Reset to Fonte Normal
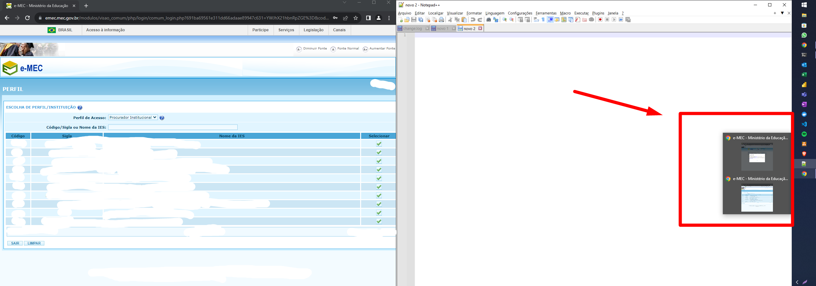 coord(345,49)
